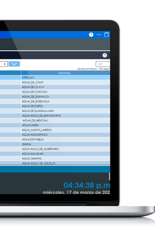Image resolution: width=155 pixels, height=227 pixels.
Task: Expand the blue chevron dropdown button
Action: (x=14, y=64)
